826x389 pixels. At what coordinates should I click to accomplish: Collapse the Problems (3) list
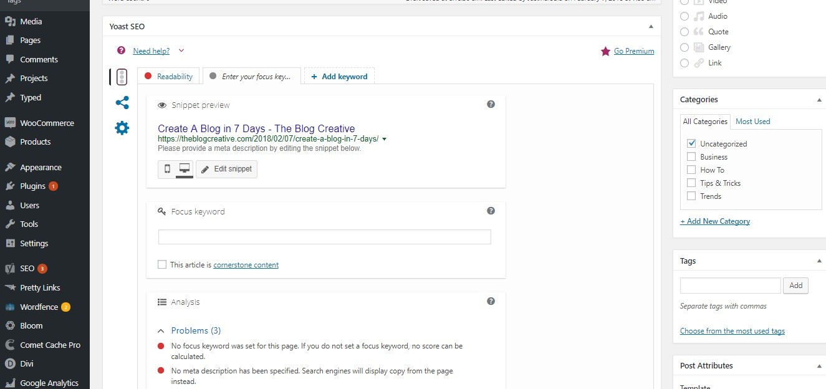161,331
